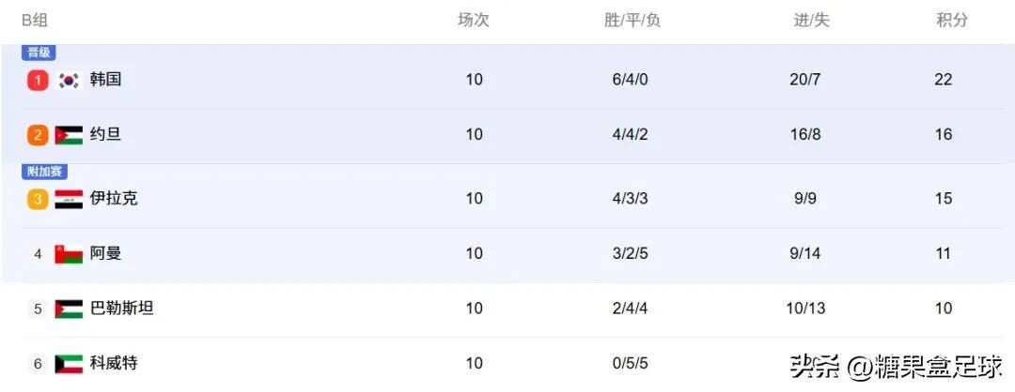This screenshot has height=392, width=1015.
Task: Click the South Korea flag icon
Action: (69, 80)
